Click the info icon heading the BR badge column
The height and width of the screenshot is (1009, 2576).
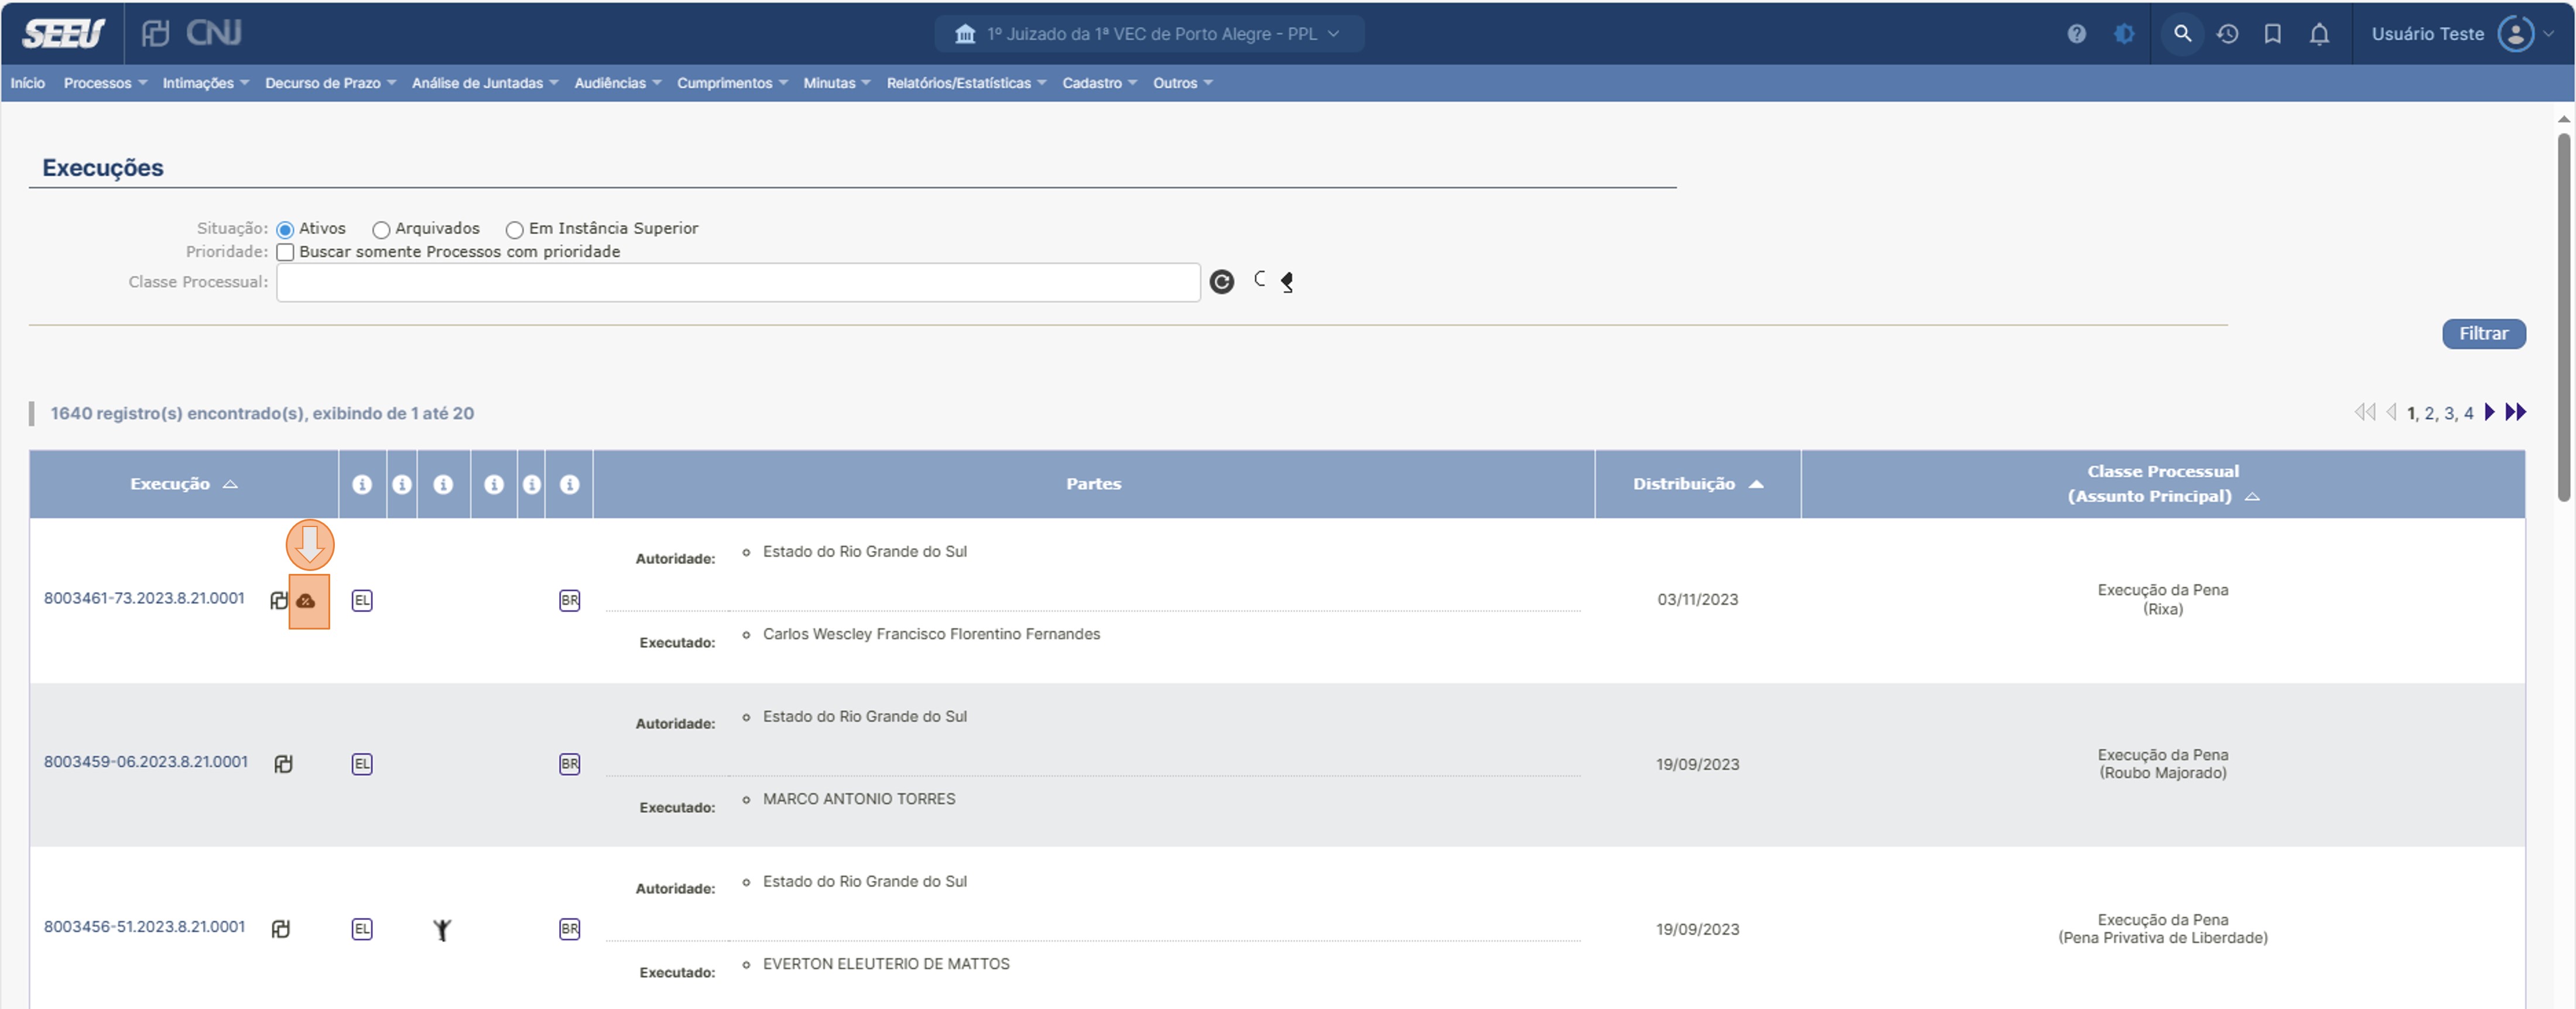pyautogui.click(x=569, y=484)
